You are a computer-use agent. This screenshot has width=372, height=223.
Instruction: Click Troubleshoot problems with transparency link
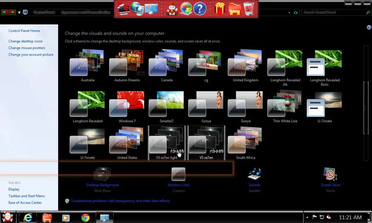point(120,201)
